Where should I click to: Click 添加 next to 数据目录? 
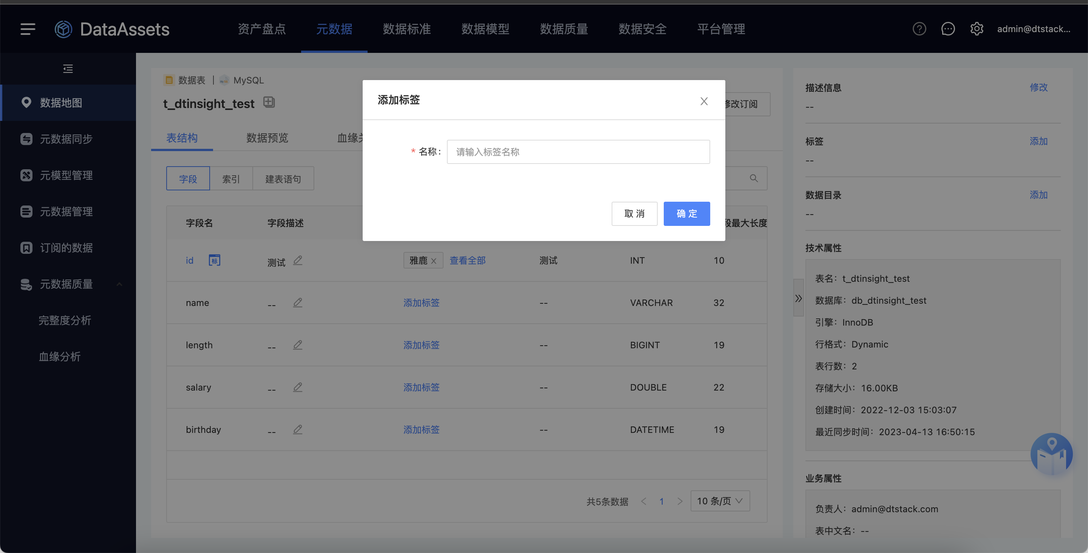coord(1039,195)
